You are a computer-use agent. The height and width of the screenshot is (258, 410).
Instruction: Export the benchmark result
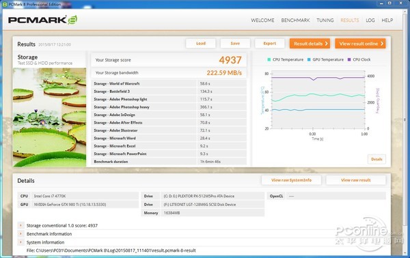pyautogui.click(x=270, y=44)
